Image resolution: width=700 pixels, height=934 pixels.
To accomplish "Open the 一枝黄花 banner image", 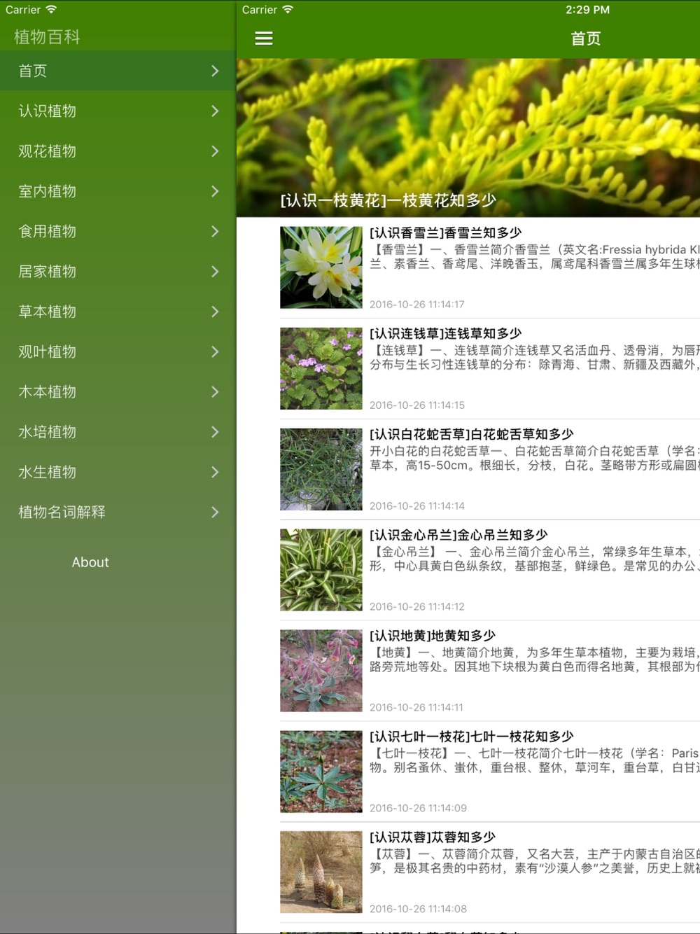I will click(468, 138).
